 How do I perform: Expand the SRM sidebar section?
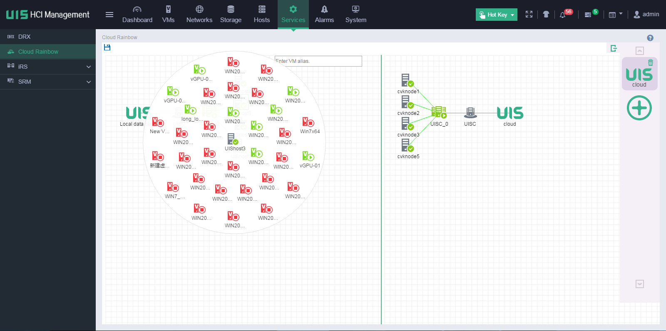point(48,82)
